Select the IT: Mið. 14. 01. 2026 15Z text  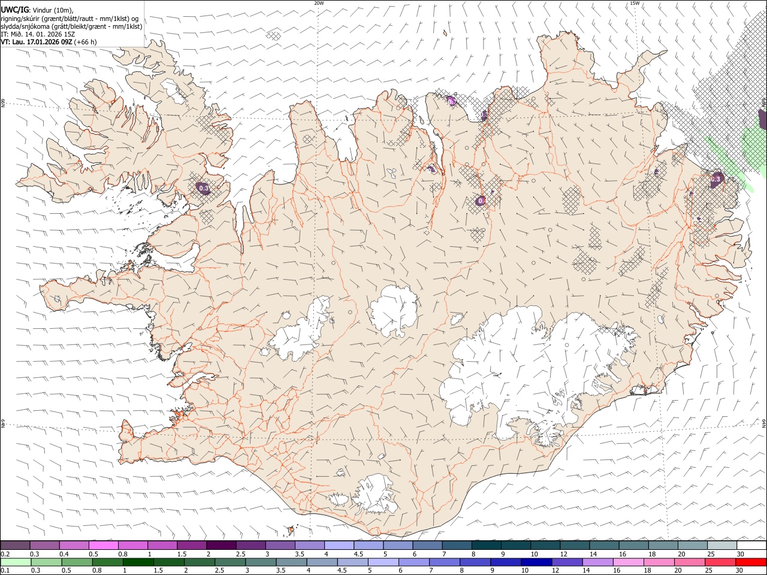click(38, 34)
